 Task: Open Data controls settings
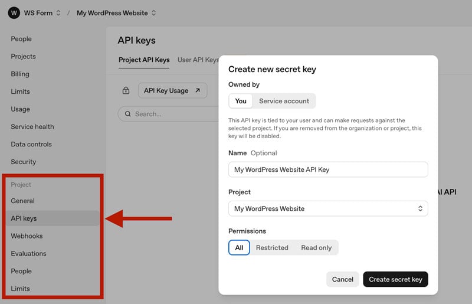tap(31, 144)
